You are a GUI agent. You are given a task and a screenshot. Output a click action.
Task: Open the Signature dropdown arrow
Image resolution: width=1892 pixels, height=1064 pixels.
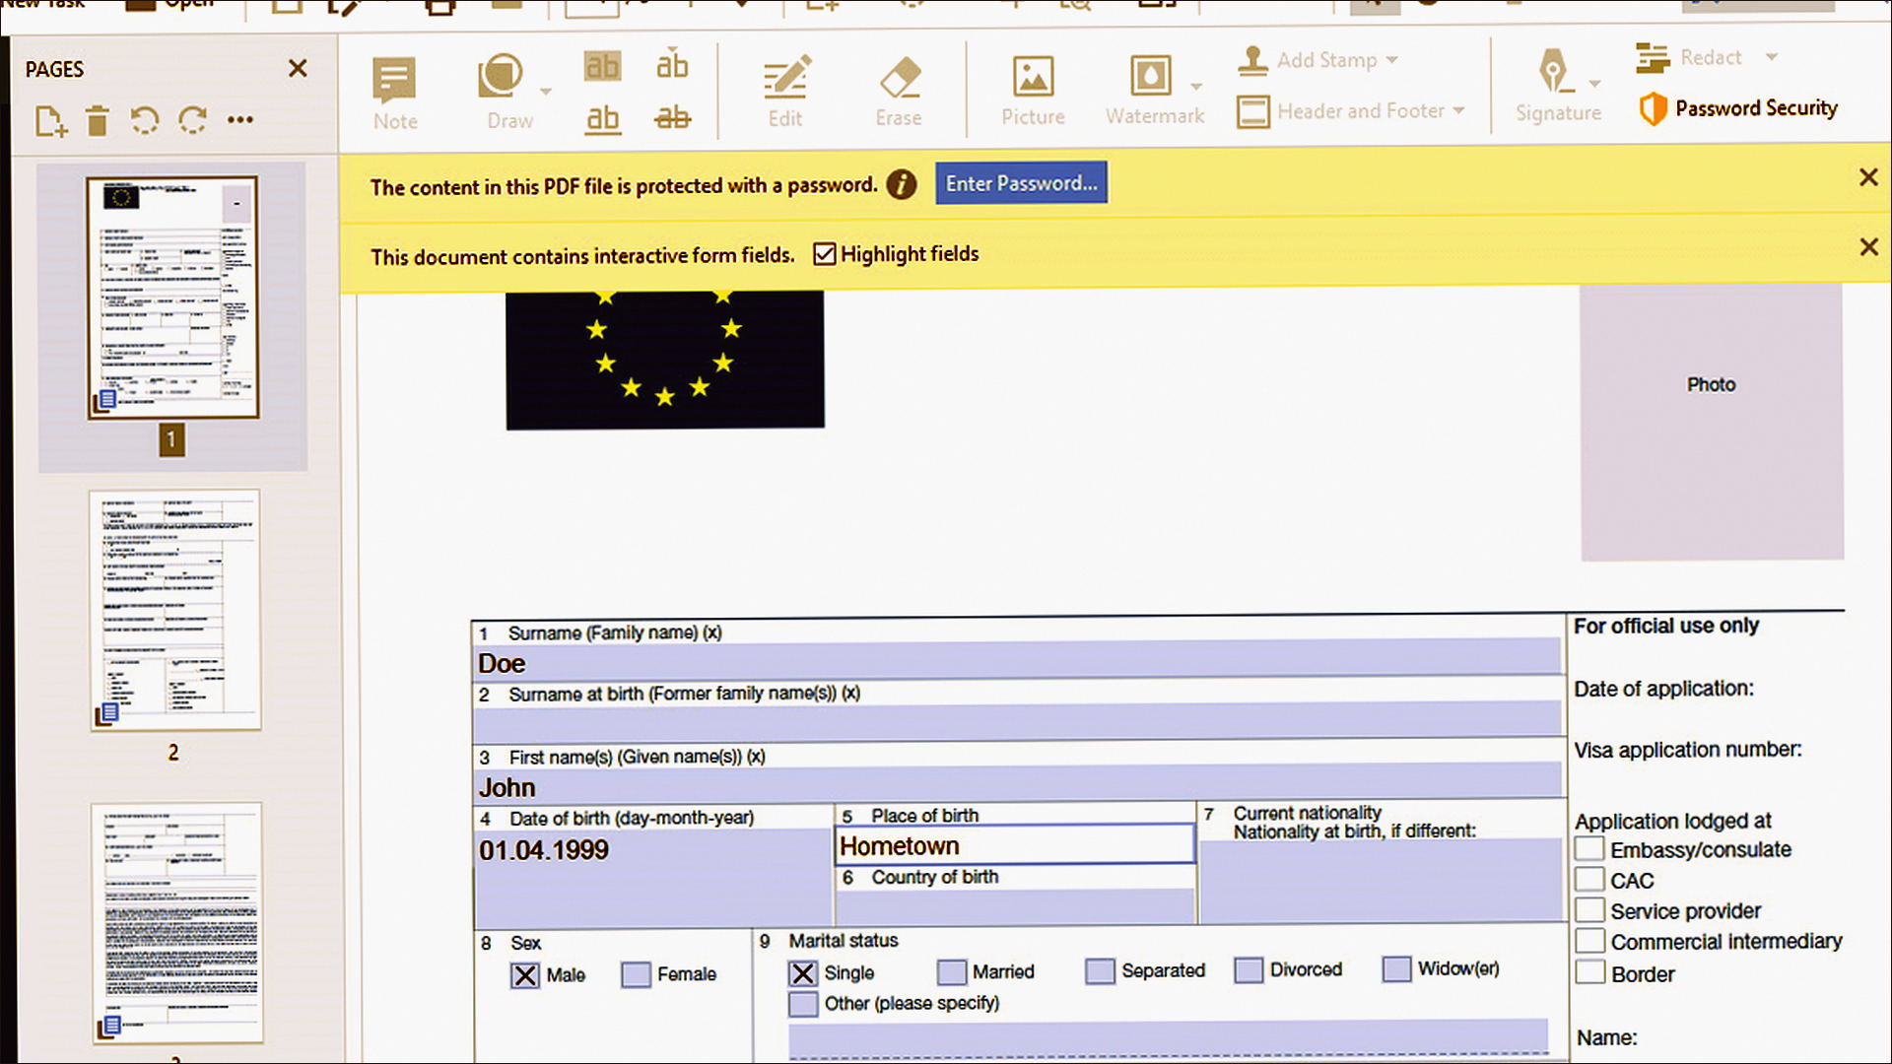click(1594, 84)
